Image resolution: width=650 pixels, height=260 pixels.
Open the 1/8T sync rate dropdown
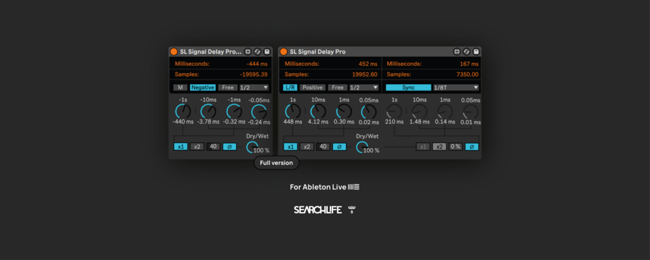click(456, 87)
